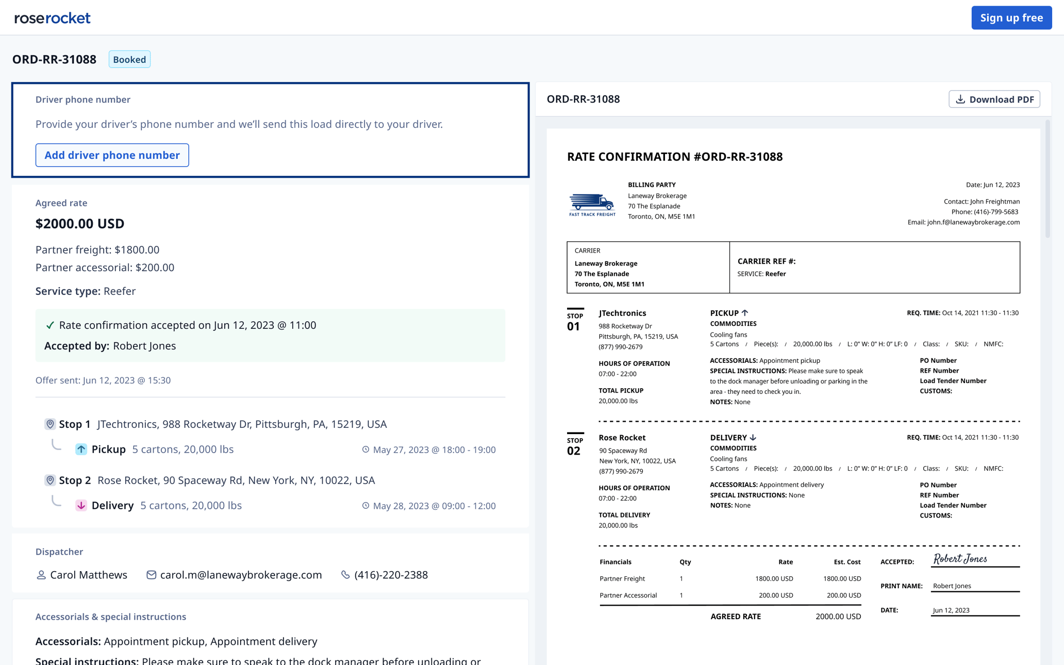Click Add driver phone number
1064x665 pixels.
112,155
